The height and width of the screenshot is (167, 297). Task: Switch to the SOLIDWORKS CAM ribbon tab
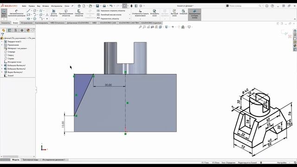[108, 23]
